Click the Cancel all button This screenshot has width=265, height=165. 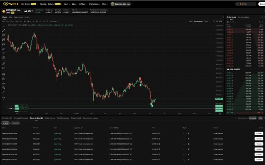point(253,118)
